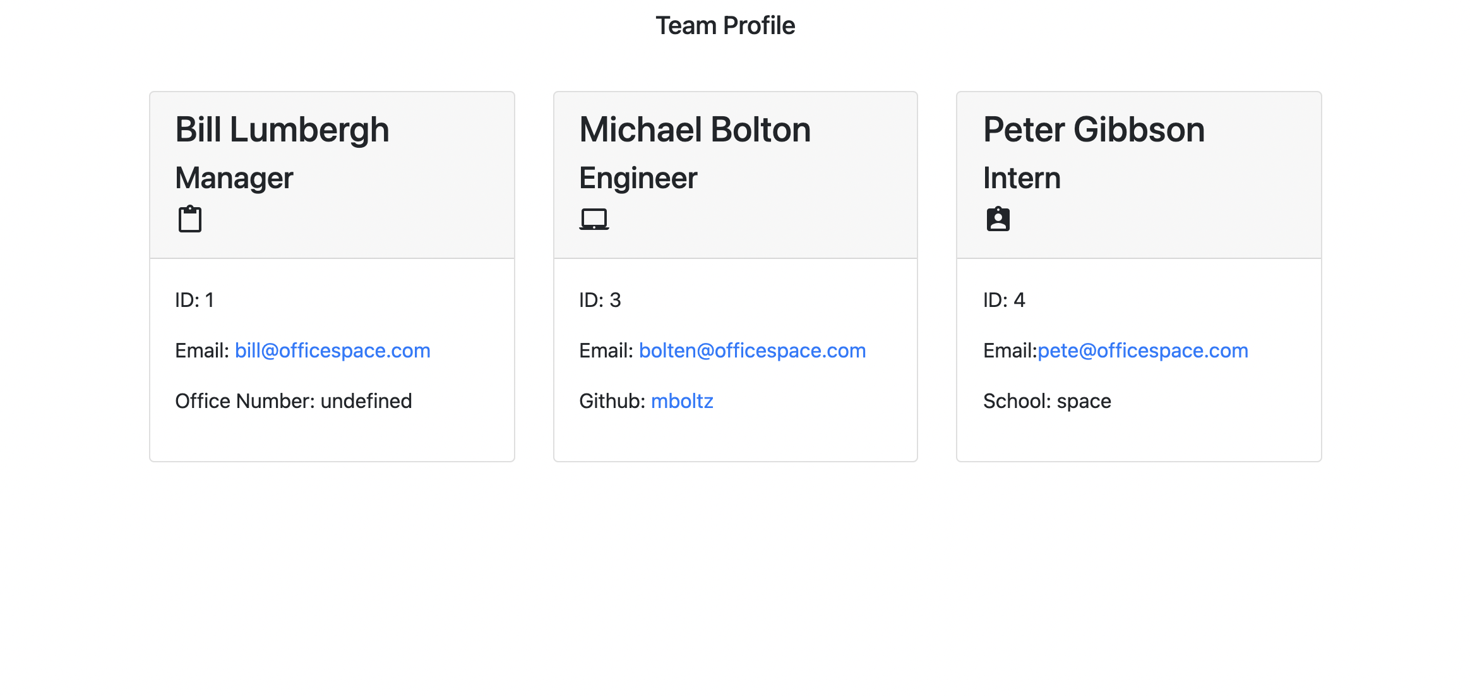Click the Office Number: undefined text

point(293,401)
